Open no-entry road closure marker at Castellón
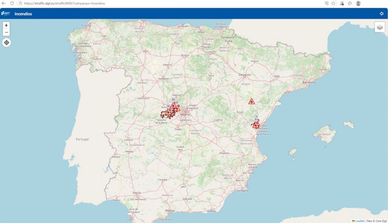The image size is (388, 223). click(x=257, y=123)
